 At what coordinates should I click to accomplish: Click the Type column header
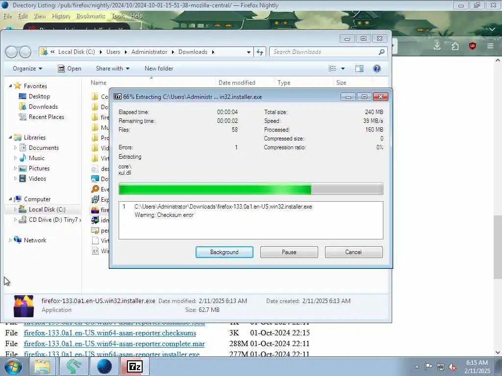[x=284, y=82]
